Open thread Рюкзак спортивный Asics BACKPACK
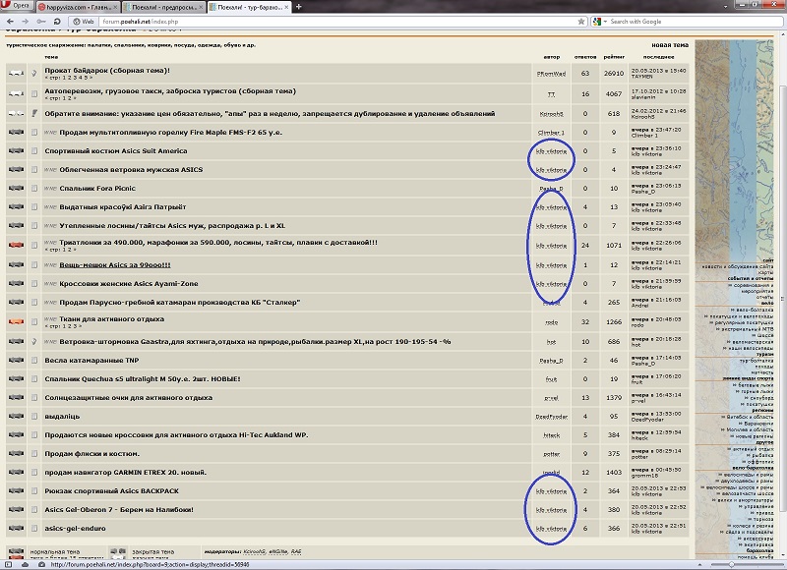The height and width of the screenshot is (570, 787). pos(111,490)
